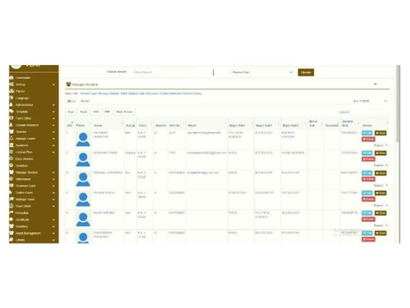Open Dashboard from the sidebar

point(23,78)
